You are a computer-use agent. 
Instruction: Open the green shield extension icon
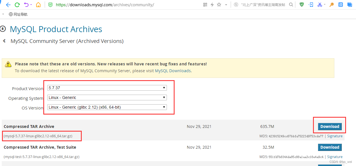302,5
